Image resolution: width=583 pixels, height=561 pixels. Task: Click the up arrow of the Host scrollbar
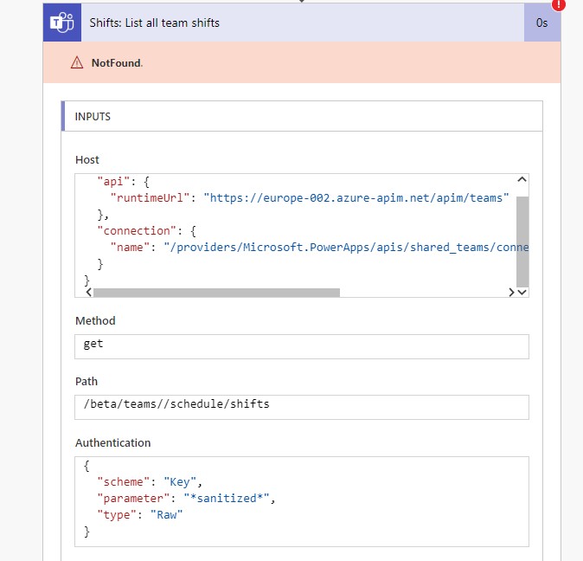point(522,180)
